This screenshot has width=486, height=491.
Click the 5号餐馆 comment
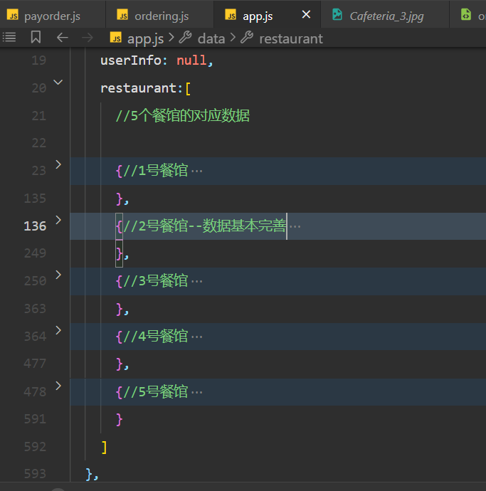tap(155, 392)
